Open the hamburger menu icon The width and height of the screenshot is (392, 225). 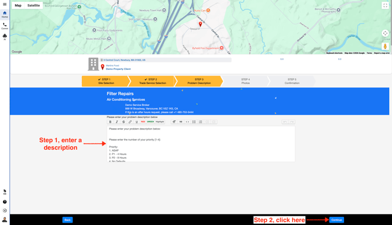tap(5, 4)
